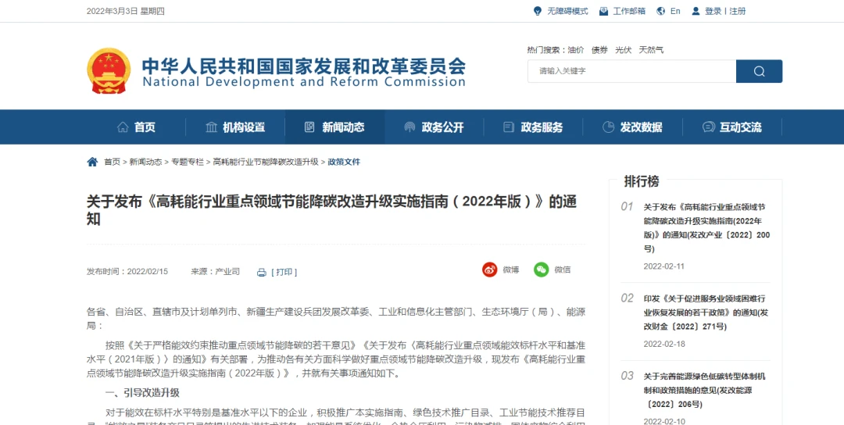Open breadcrumb link 专题专栏
844x425 pixels.
[188, 162]
